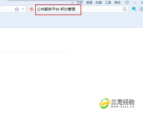Click the 三思经验 green logo icon
Image resolution: width=143 pixels, height=117 pixels.
[105, 103]
